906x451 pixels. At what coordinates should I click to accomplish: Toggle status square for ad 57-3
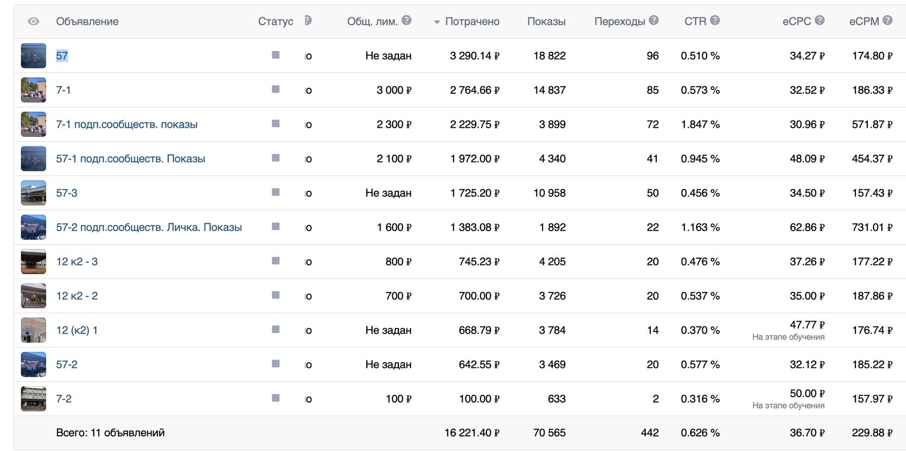click(x=276, y=192)
